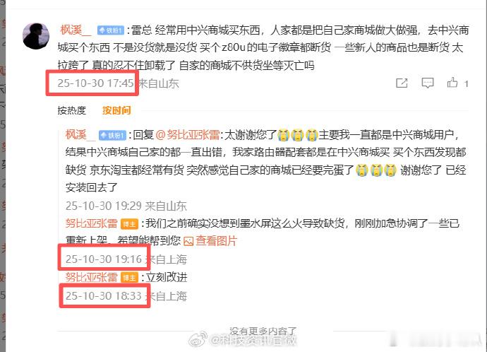This screenshot has height=352, width=487.
Task: Open 枫溪_ username in the reply thread
Action: (x=80, y=135)
